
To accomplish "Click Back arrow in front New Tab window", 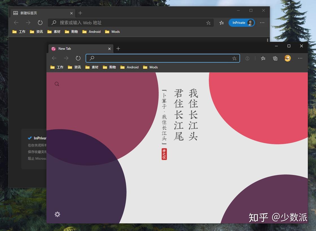I will click(x=54, y=58).
